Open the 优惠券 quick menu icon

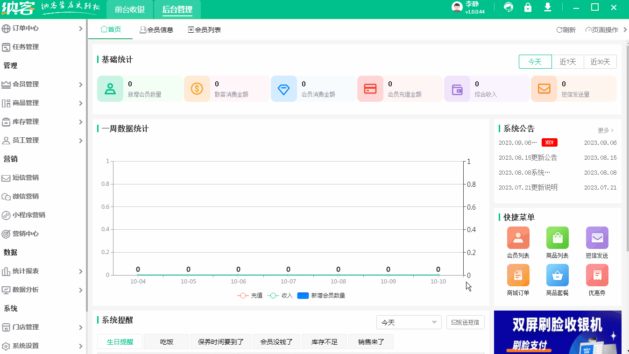point(597,275)
